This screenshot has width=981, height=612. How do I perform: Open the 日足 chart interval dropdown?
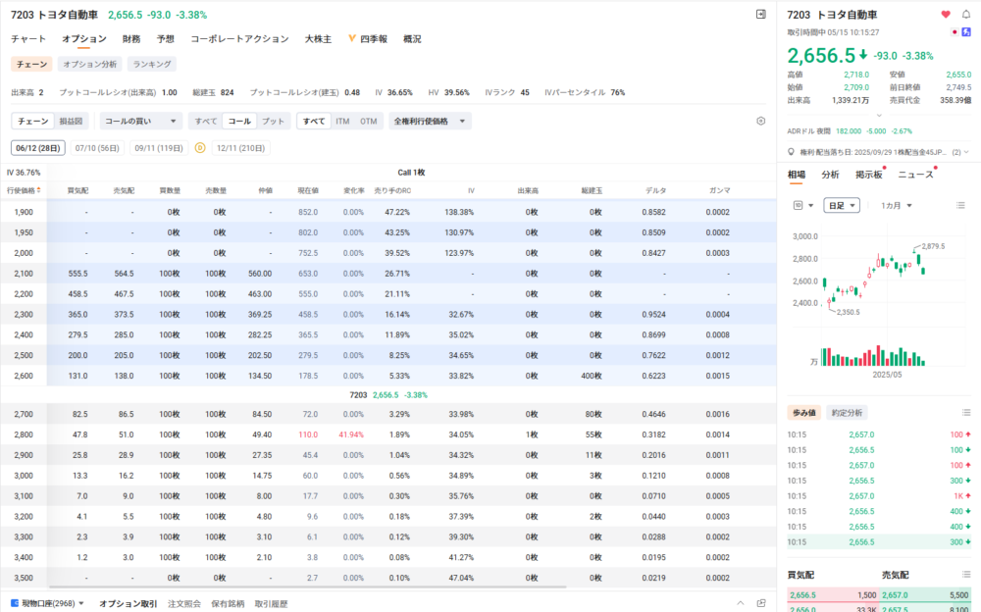tap(842, 205)
